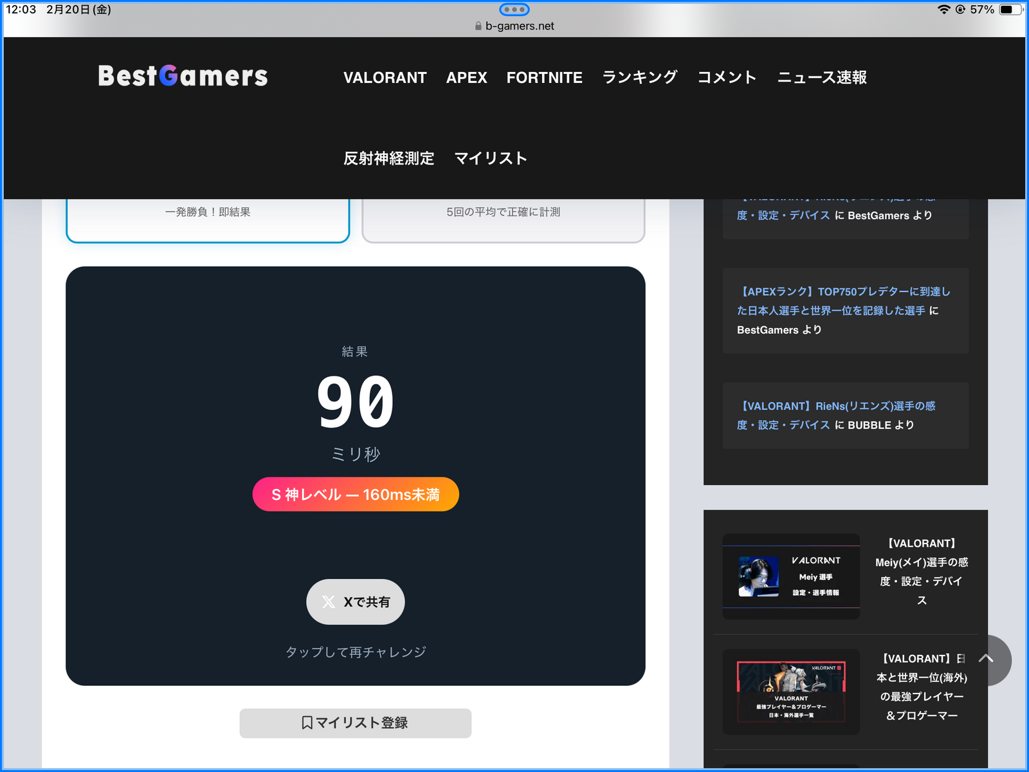The height and width of the screenshot is (772, 1029).
Task: Open マイリスト from the navigation bar
Action: pyautogui.click(x=491, y=158)
